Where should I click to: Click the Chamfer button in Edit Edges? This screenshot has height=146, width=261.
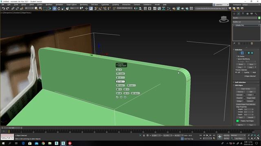click(x=239, y=98)
